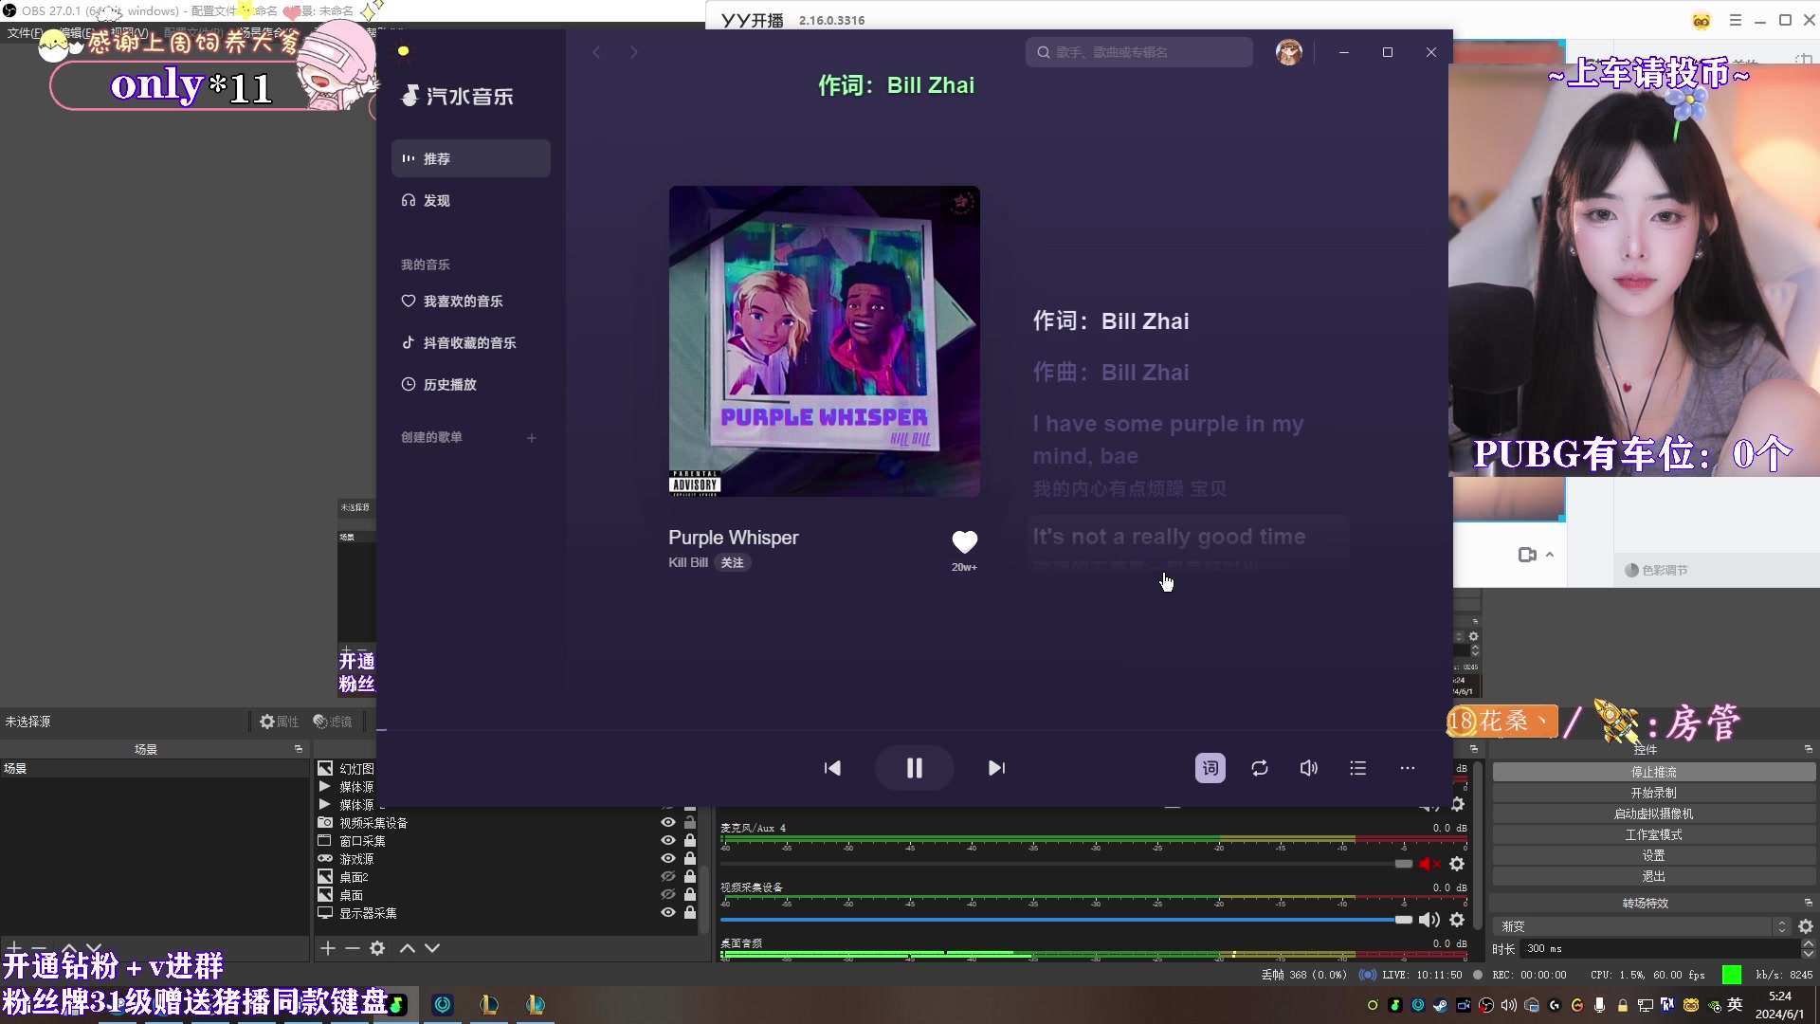Image resolution: width=1820 pixels, height=1024 pixels.
Task: Open the more options ellipsis menu
Action: tap(1408, 768)
